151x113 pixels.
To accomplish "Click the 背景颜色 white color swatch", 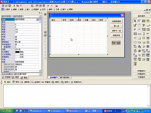I will point(17,57).
